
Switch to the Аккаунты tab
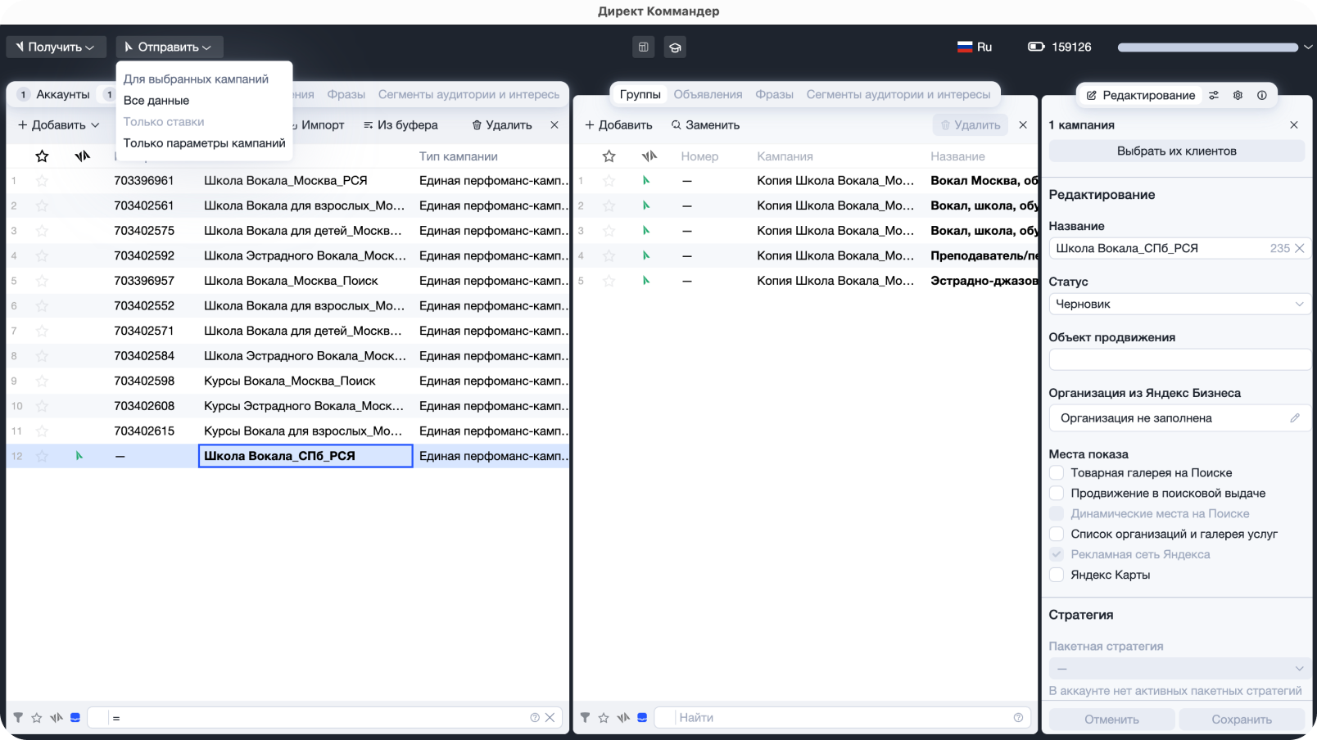coord(54,95)
